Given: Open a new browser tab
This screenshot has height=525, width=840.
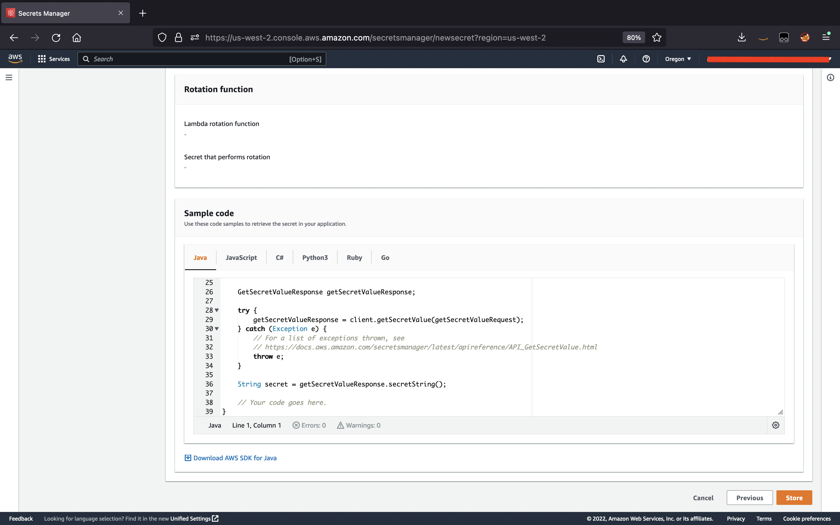Looking at the screenshot, I should pos(143,13).
